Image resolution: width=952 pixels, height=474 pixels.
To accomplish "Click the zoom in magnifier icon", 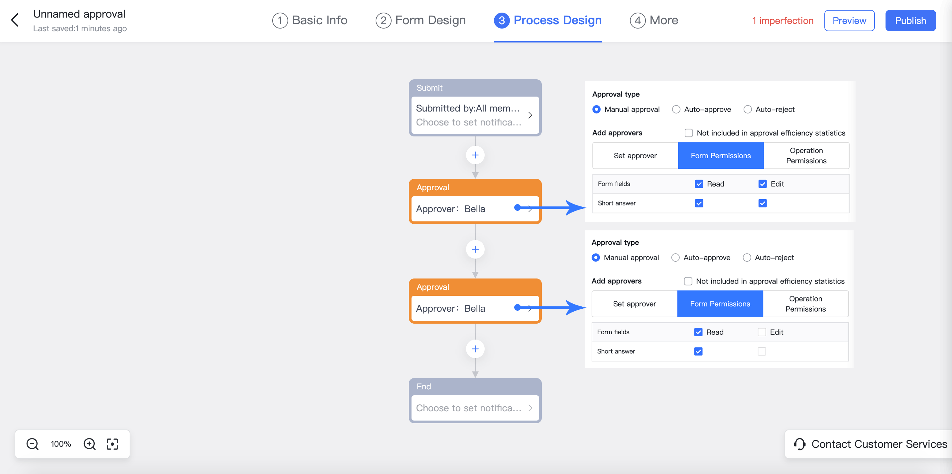I will pyautogui.click(x=89, y=444).
